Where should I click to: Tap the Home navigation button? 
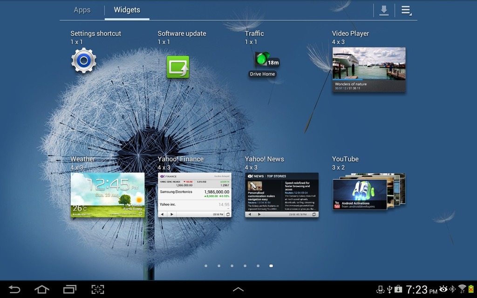coord(42,289)
